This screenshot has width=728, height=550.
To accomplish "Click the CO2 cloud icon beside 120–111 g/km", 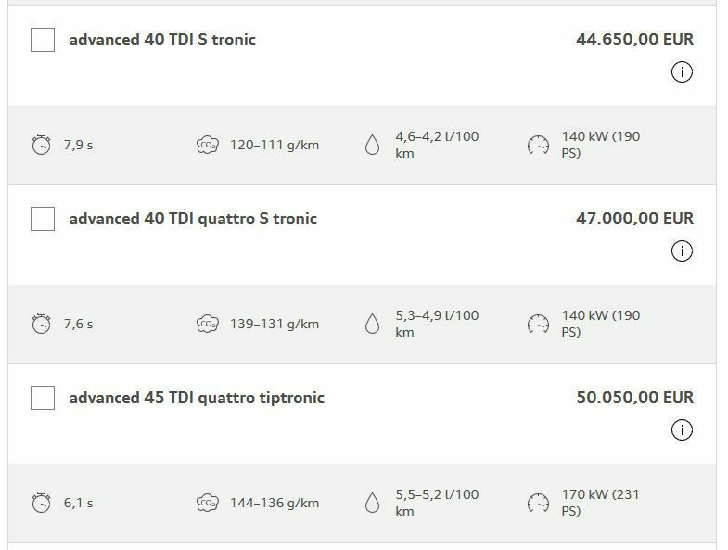I will (x=208, y=145).
